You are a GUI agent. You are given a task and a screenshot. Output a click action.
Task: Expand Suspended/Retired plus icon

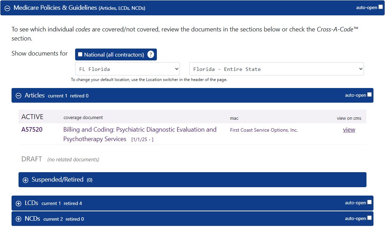pos(25,180)
